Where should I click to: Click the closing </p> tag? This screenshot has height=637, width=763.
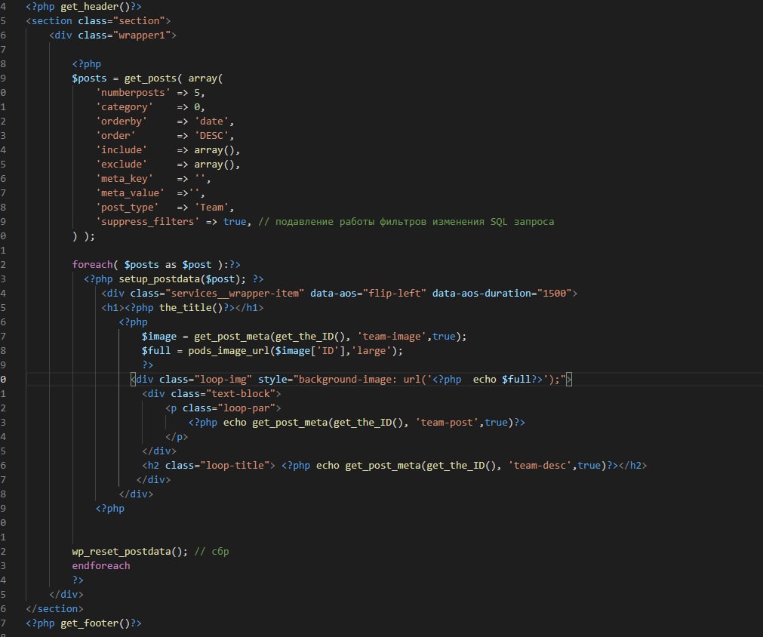176,437
